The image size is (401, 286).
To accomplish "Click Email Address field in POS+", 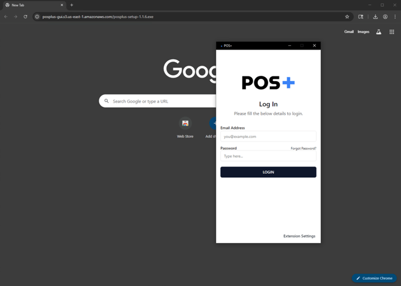I will click(268, 137).
